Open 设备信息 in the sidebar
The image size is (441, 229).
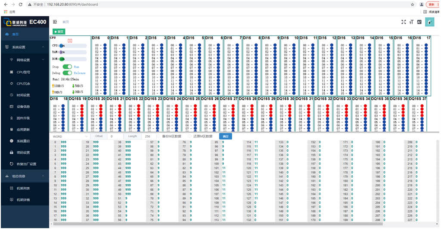tap(23, 106)
